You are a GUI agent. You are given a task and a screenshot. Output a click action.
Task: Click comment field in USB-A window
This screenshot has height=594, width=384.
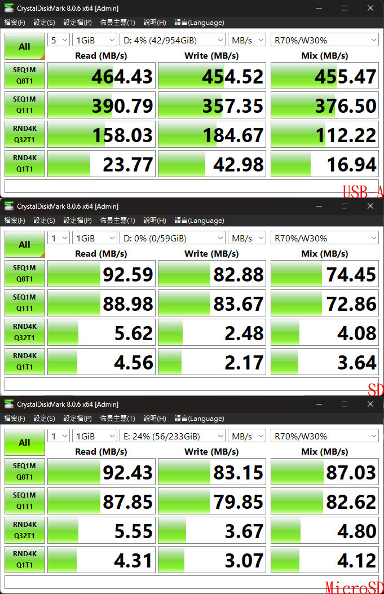(x=192, y=186)
